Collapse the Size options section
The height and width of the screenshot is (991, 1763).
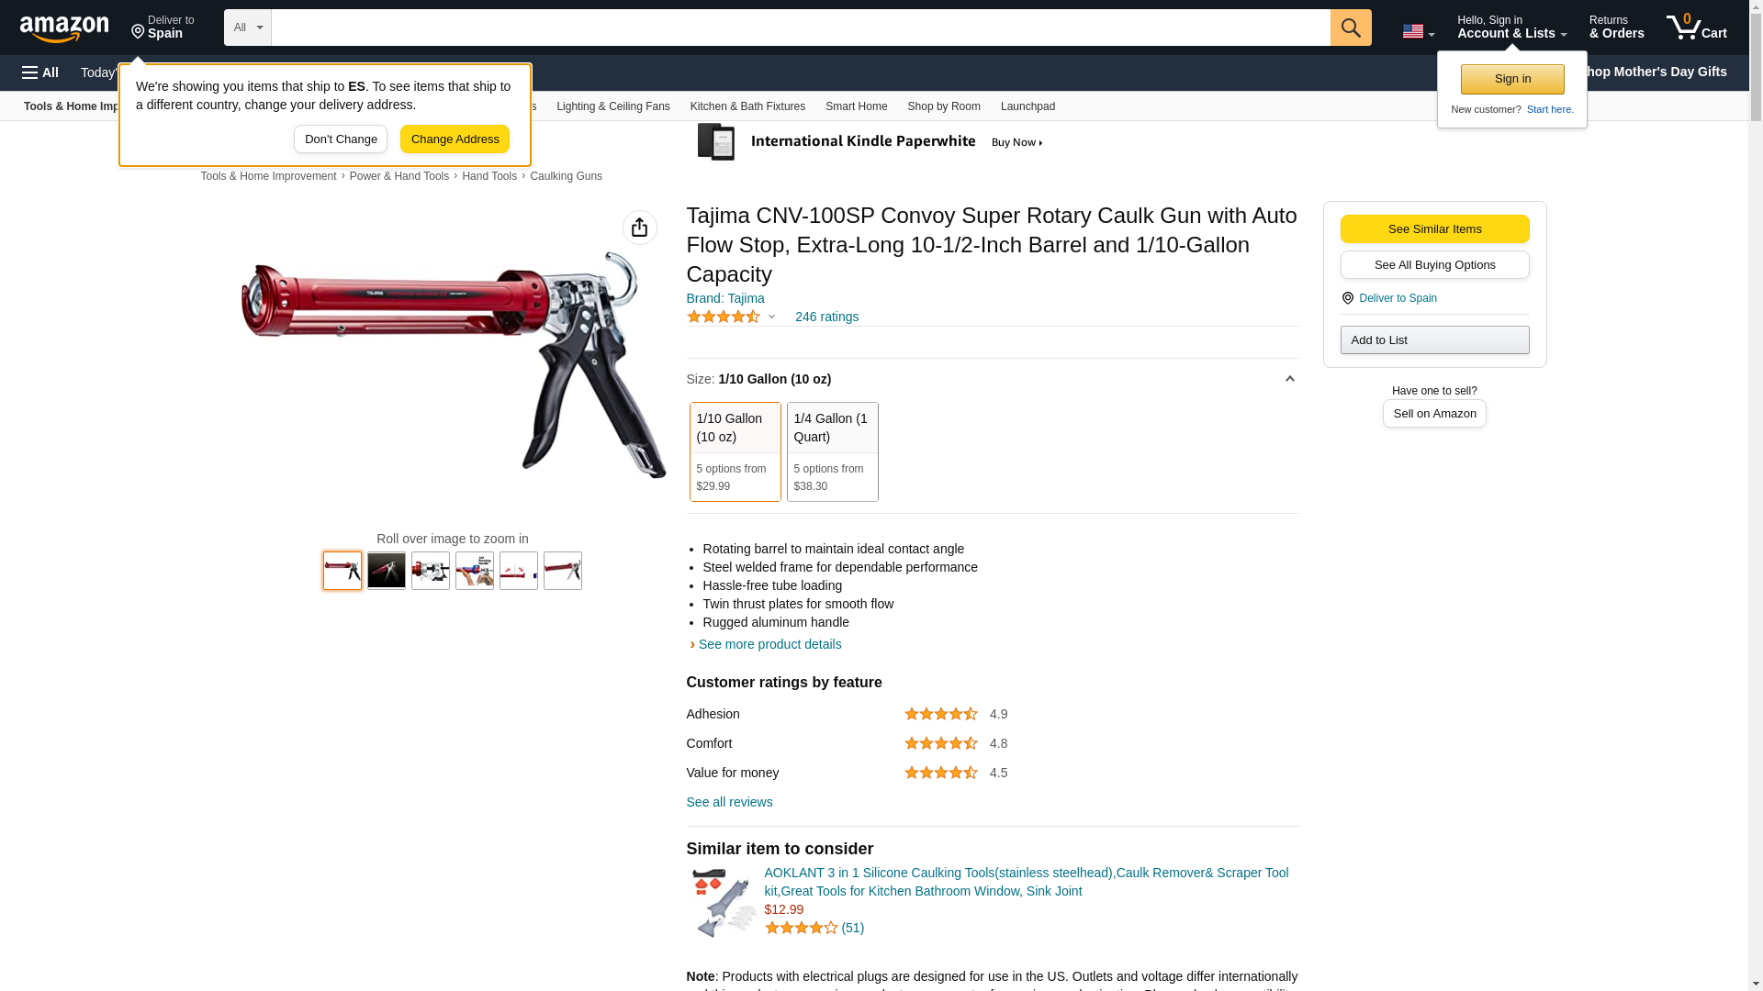(1289, 379)
